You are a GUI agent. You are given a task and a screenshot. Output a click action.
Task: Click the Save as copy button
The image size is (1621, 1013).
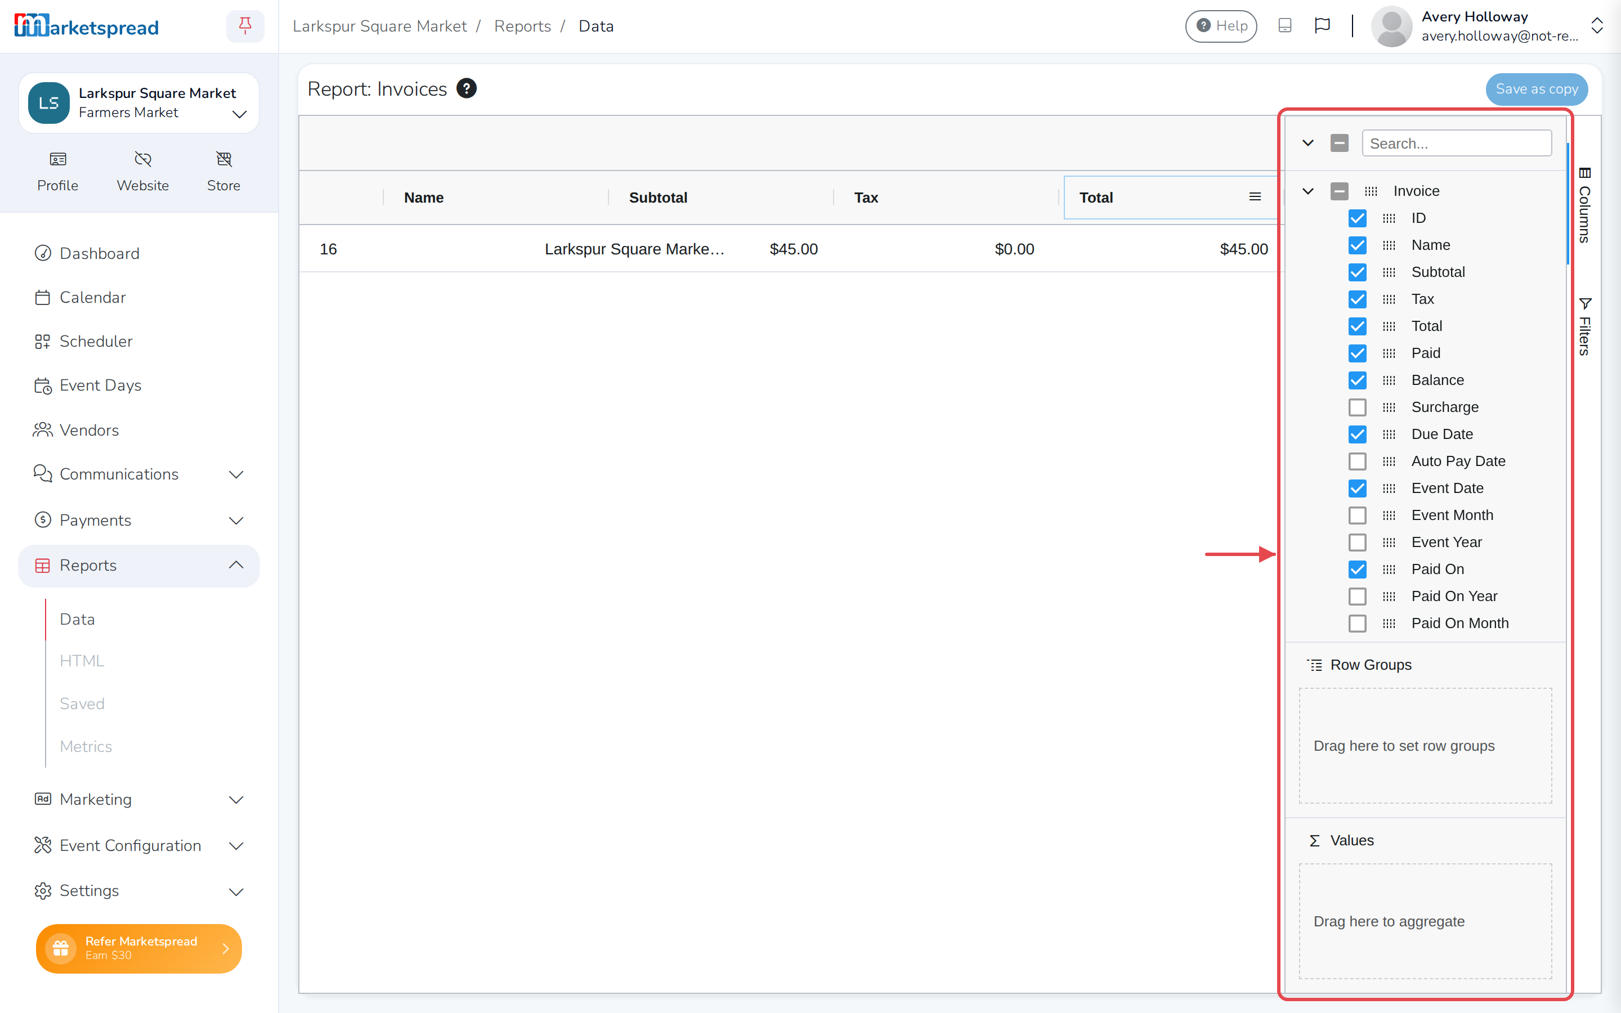(x=1537, y=89)
